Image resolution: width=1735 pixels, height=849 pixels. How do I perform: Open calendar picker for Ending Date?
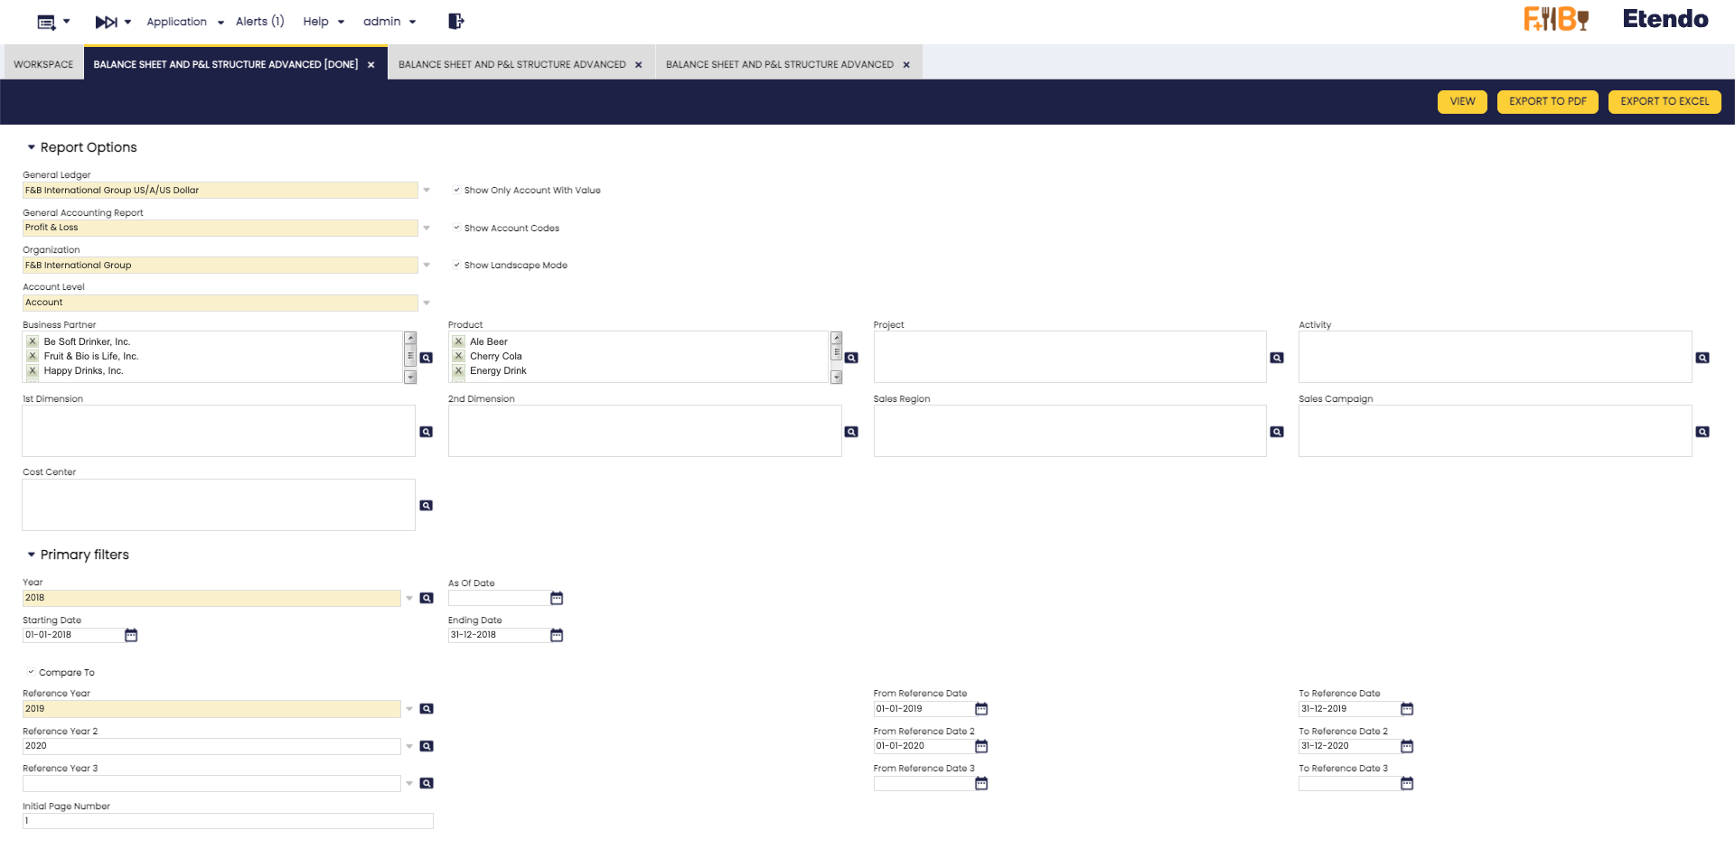[557, 636]
